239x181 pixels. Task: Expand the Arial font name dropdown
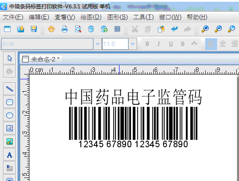(x=98, y=44)
